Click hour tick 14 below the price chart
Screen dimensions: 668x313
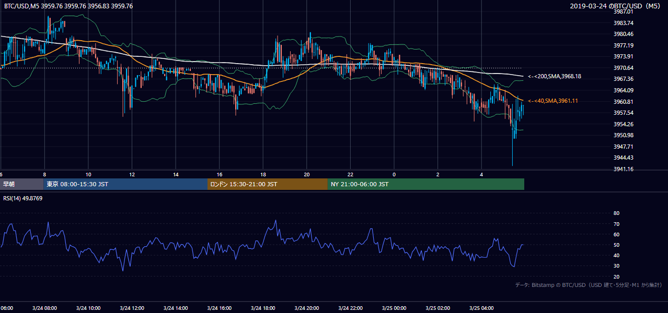(176, 174)
